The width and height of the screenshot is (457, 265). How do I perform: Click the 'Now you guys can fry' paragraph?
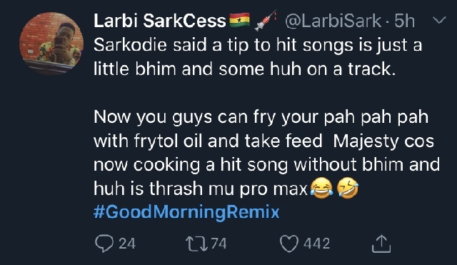point(266,153)
